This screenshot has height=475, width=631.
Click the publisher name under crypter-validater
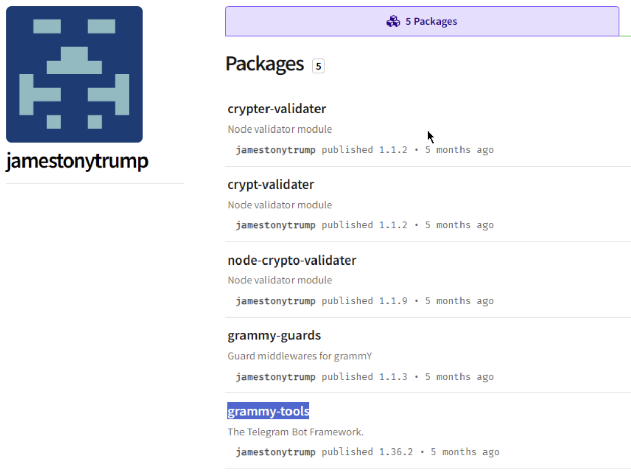pyautogui.click(x=276, y=150)
